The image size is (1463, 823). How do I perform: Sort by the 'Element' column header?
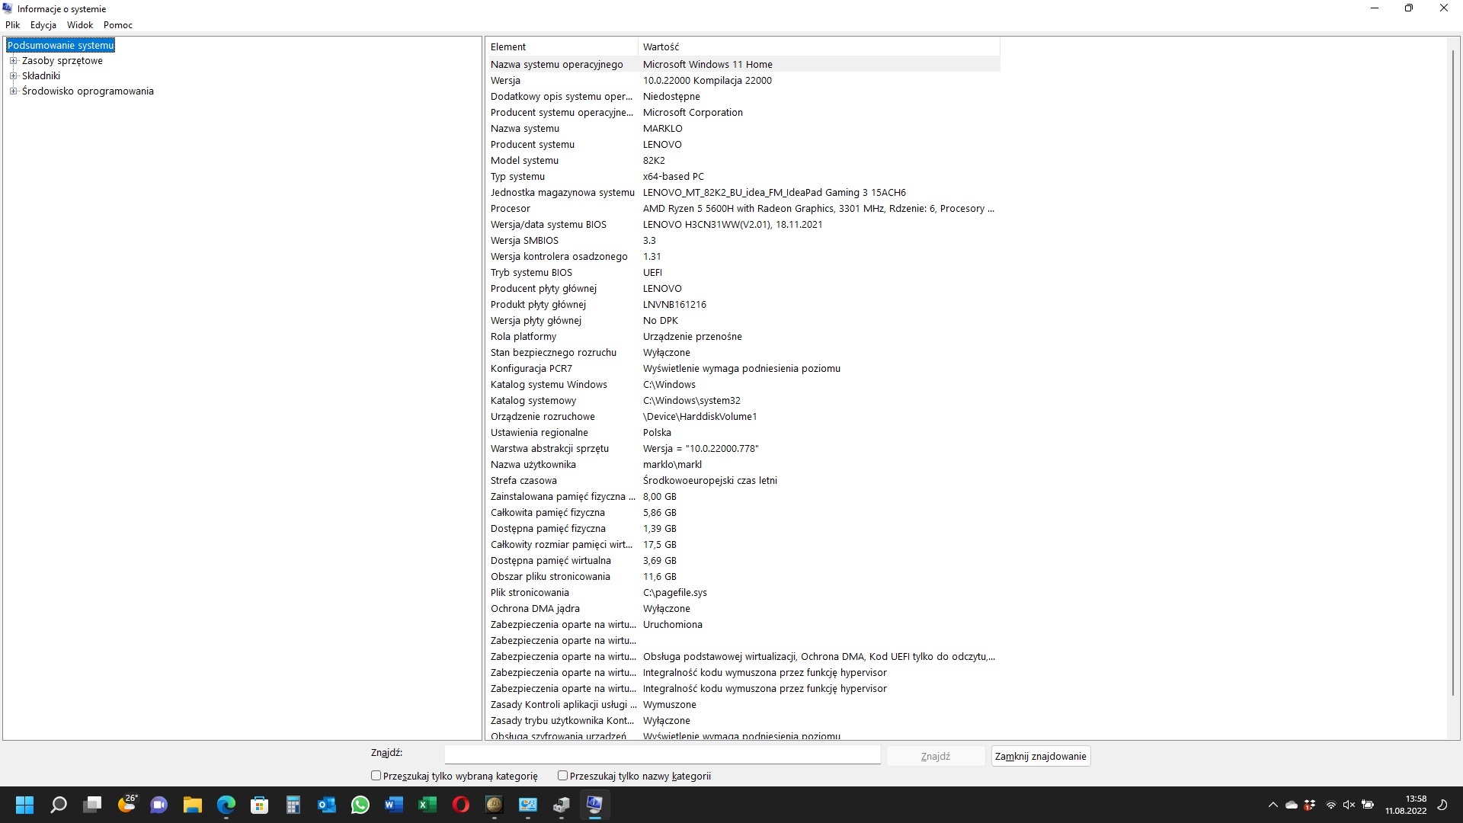pos(562,46)
